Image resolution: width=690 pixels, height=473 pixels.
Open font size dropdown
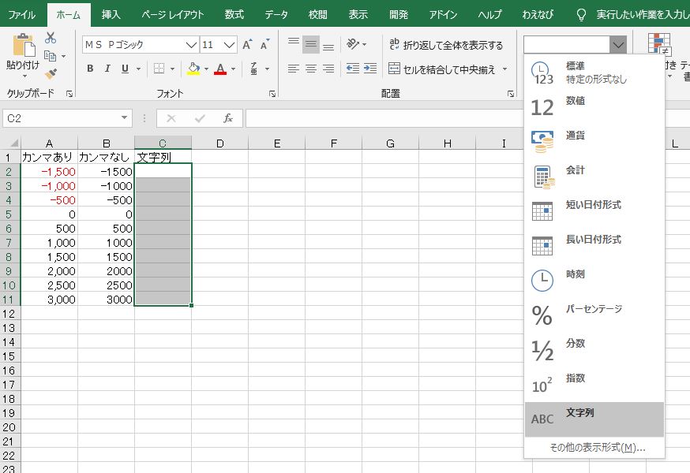[x=229, y=45]
